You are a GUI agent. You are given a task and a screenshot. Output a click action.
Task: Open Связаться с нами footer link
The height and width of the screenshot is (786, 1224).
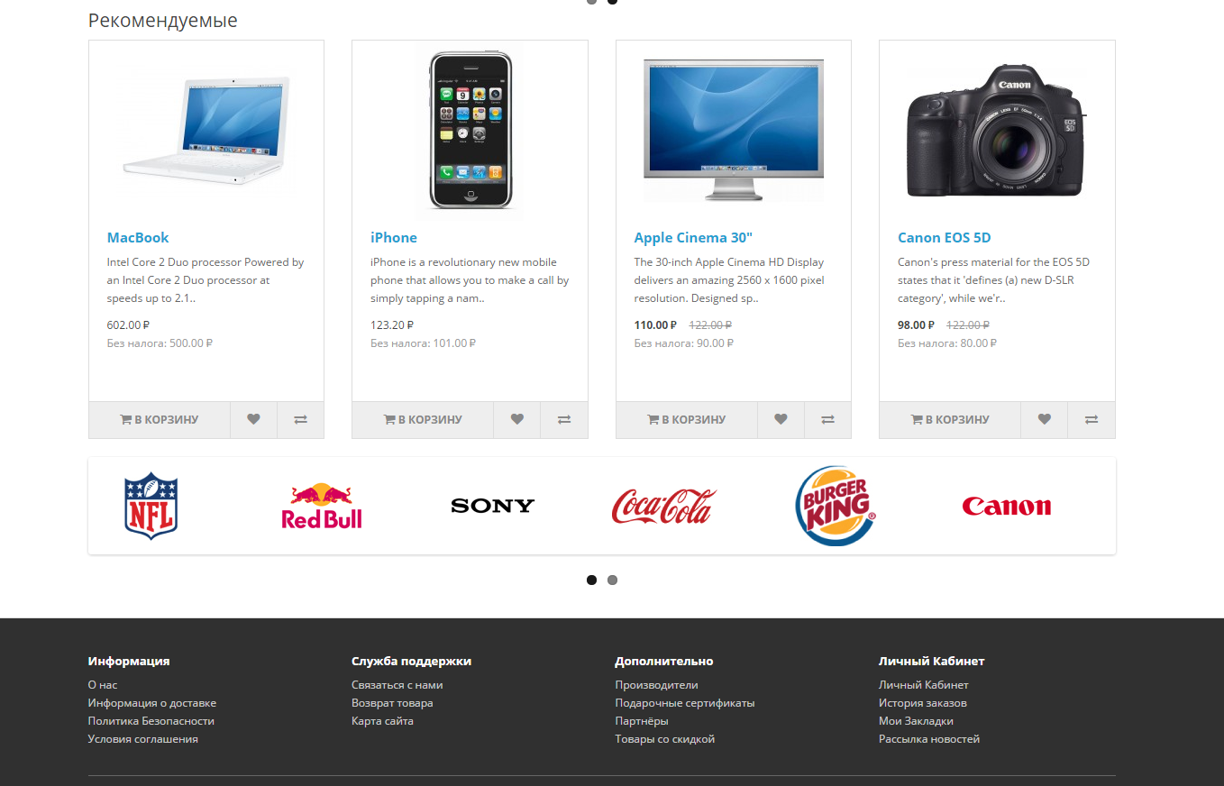click(397, 685)
